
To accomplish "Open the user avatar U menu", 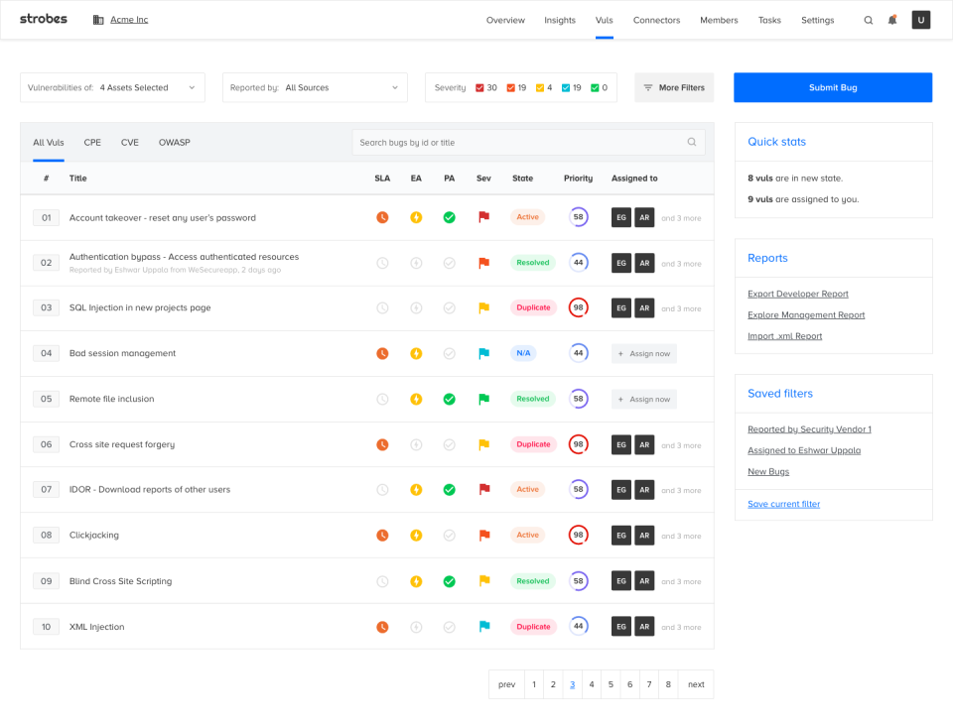I will (x=921, y=20).
